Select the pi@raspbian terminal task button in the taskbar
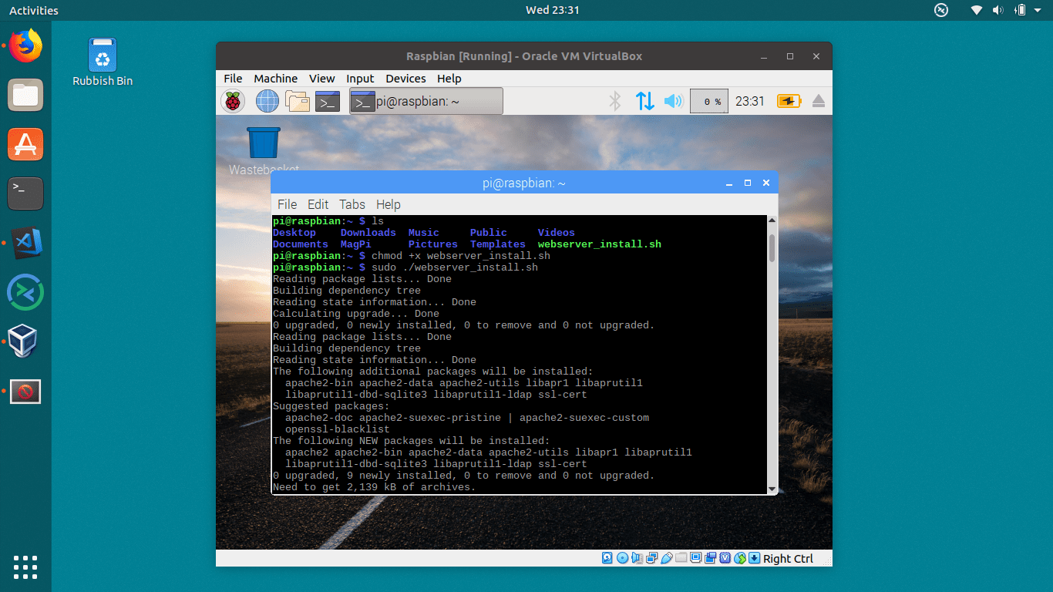 (426, 101)
